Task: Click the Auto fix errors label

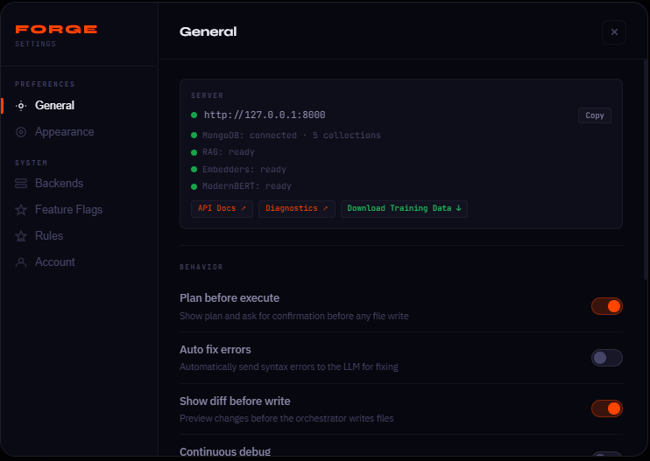Action: coord(215,350)
